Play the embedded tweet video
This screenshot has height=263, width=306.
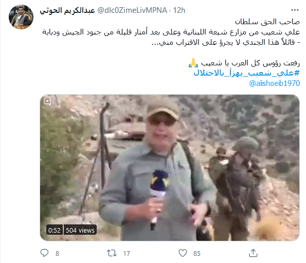170,168
